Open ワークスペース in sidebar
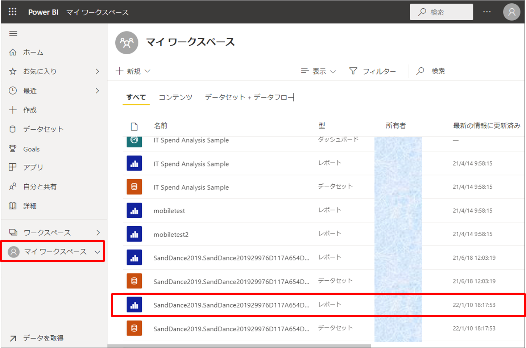Viewport: 526px width, 348px height. coord(47,232)
